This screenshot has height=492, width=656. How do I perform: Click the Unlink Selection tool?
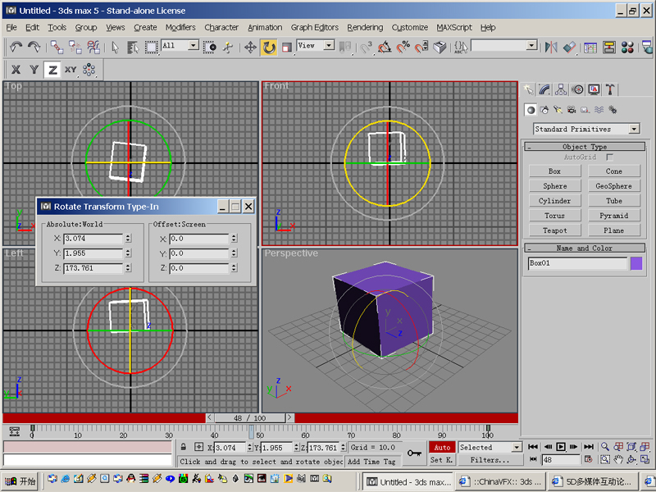[75, 47]
